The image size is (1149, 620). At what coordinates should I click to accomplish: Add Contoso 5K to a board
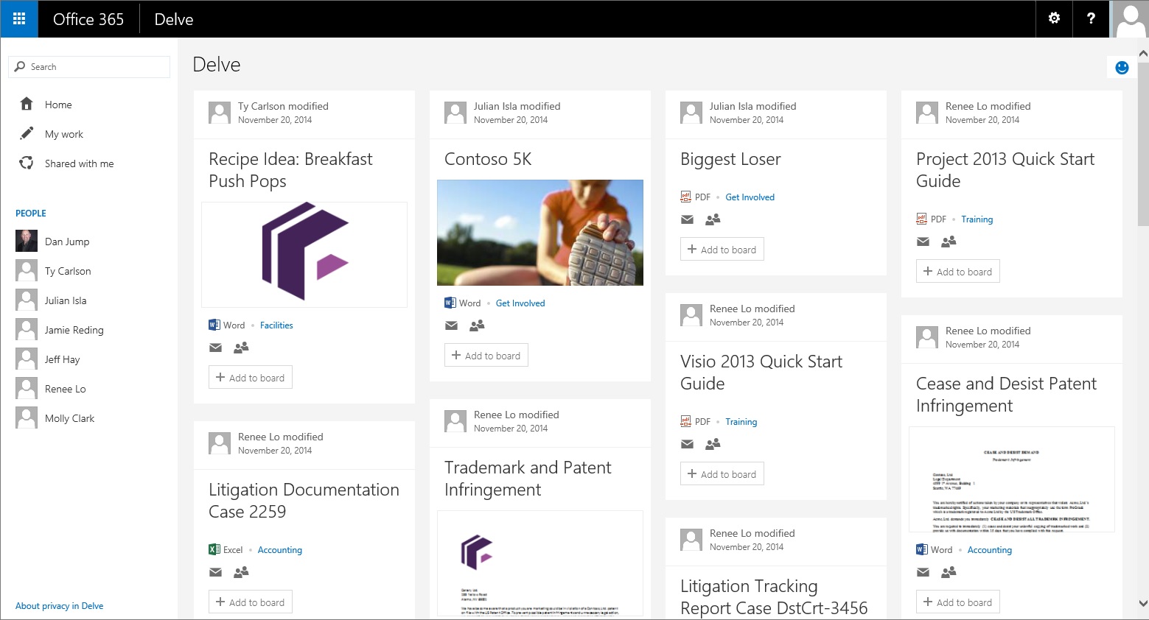(486, 355)
